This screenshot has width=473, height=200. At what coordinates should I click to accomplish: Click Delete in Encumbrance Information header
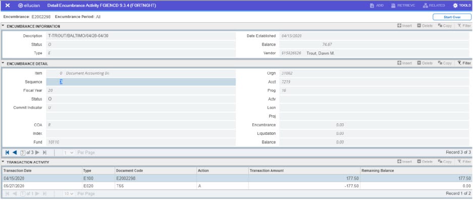click(425, 26)
